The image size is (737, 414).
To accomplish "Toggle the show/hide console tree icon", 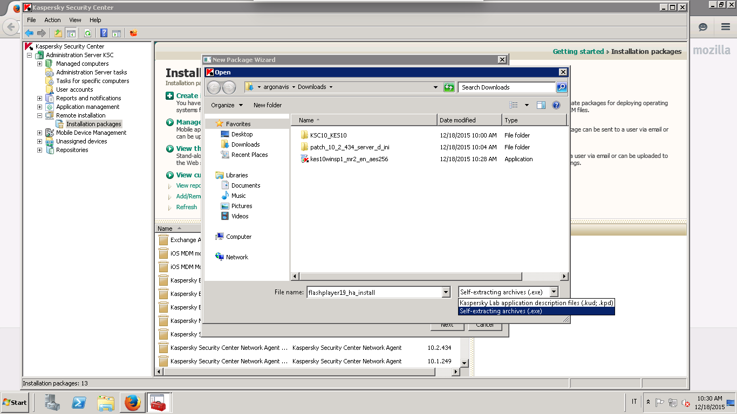I will 71,33.
